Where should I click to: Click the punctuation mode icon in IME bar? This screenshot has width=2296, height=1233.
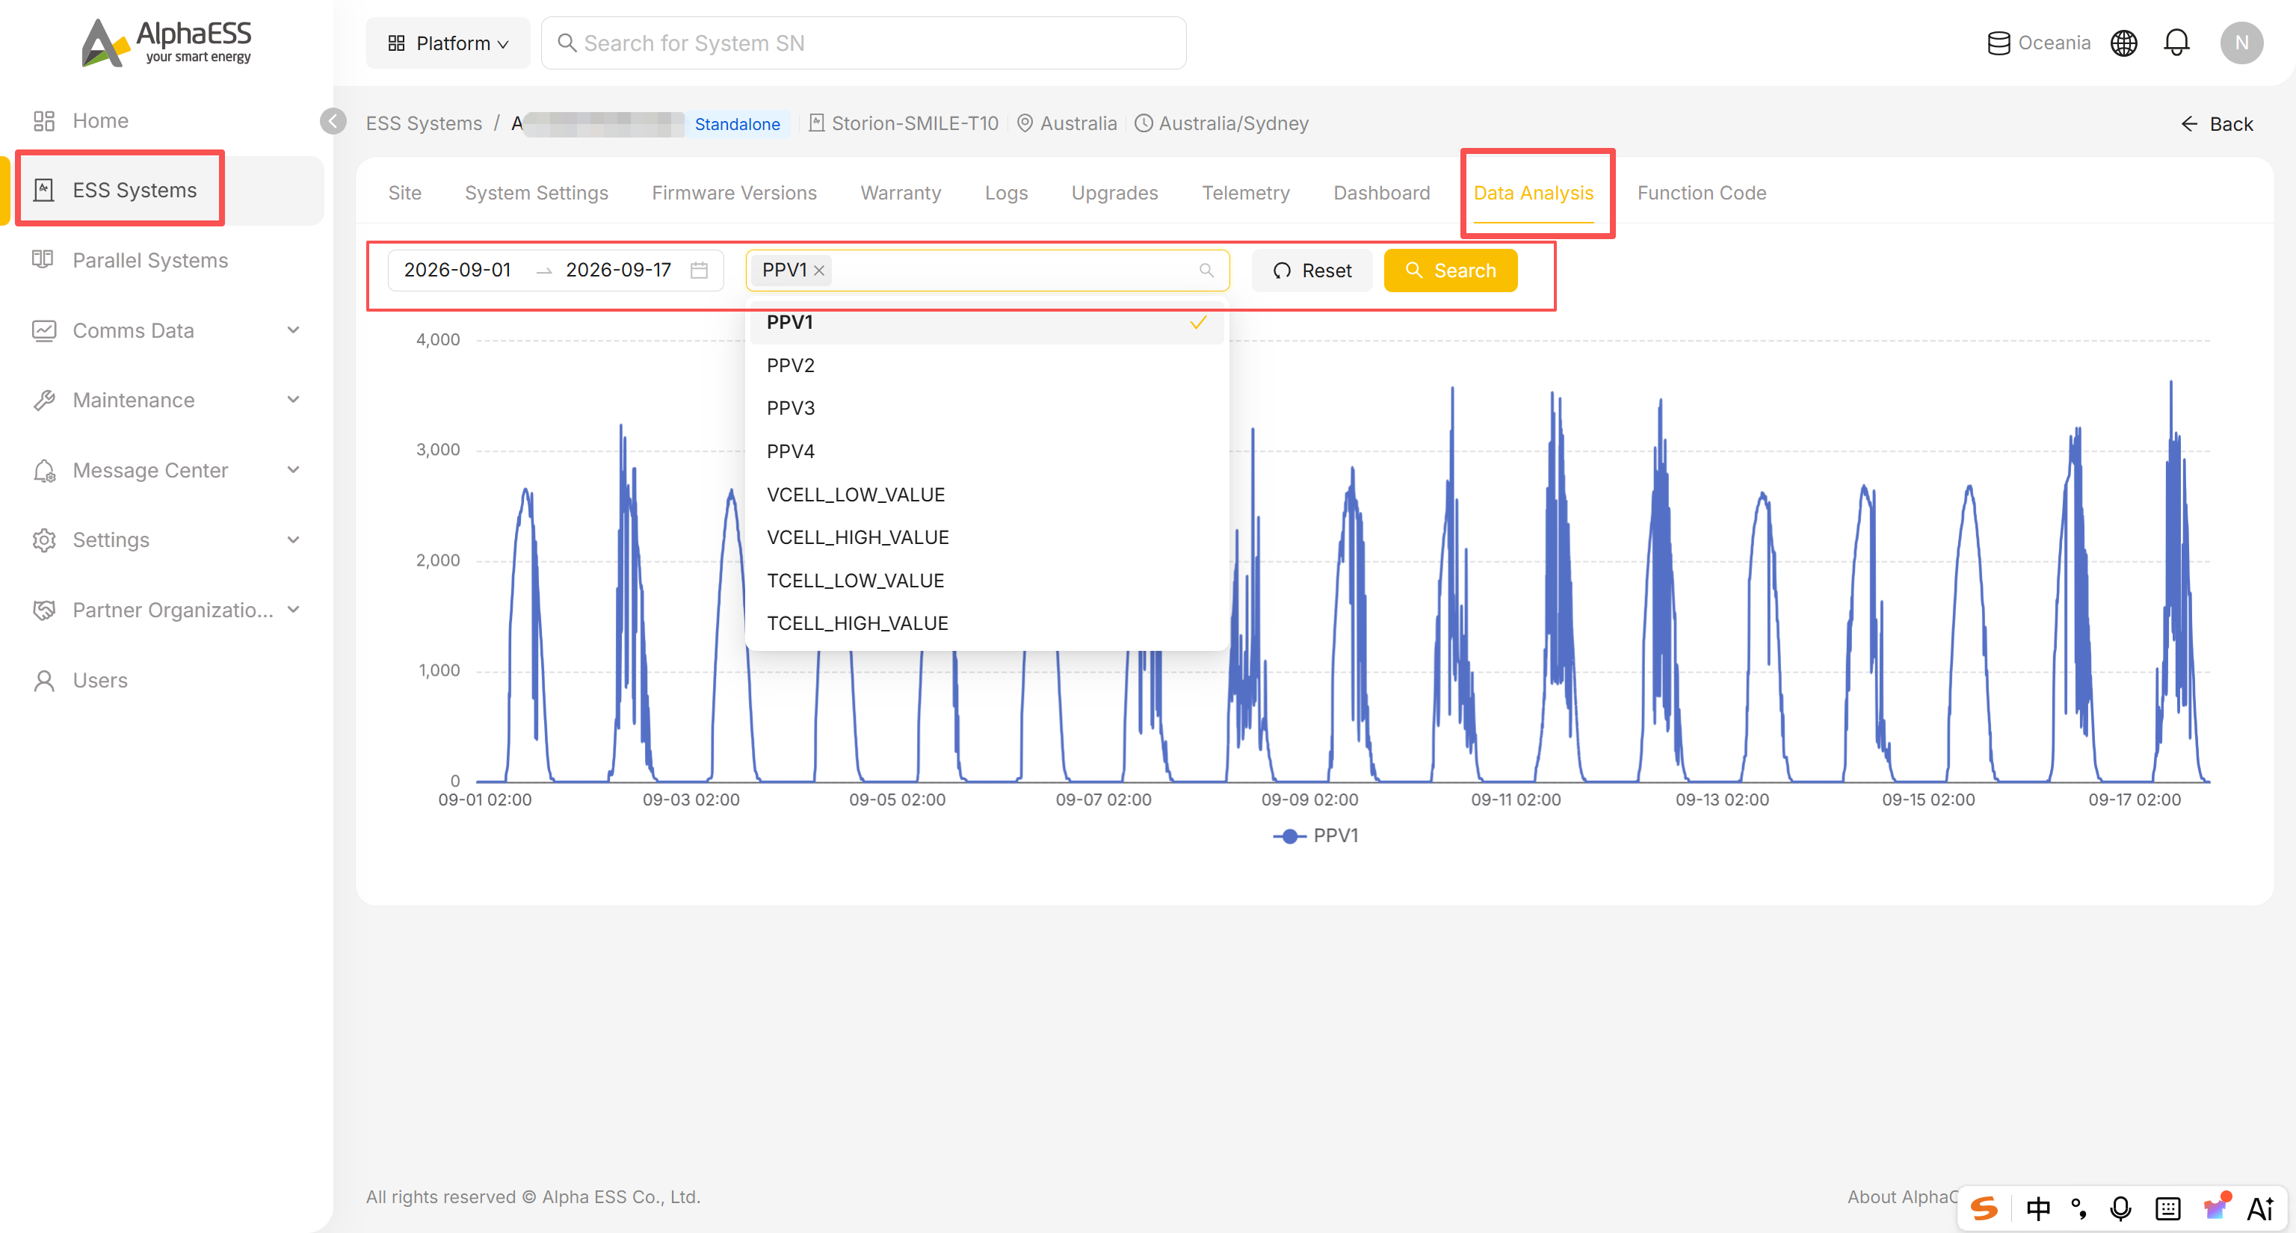(2079, 1208)
